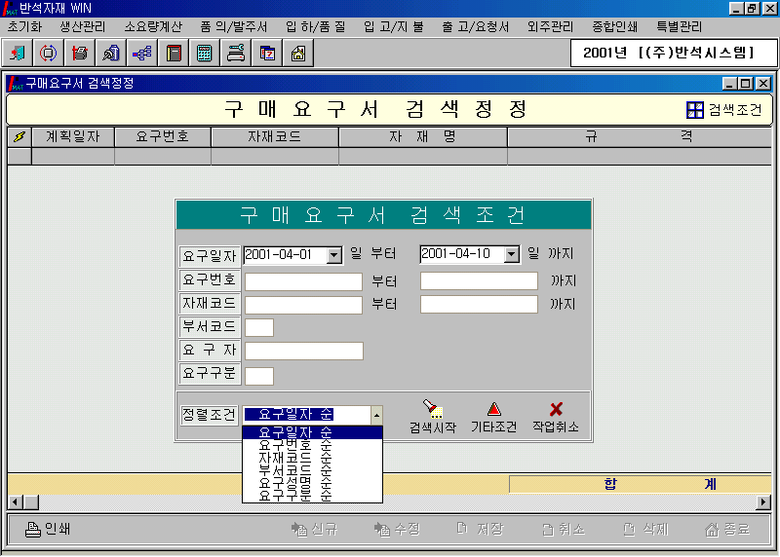780x557 pixels.
Task: Click the 검색조건 button at top right
Action: pos(723,110)
